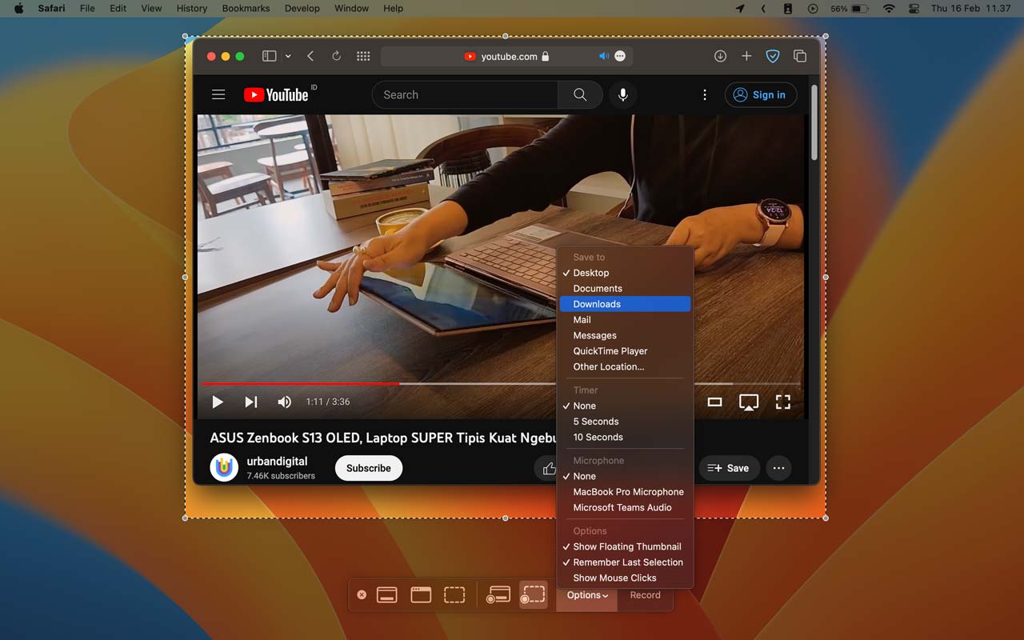Skip to next video
1024x640 pixels.
250,402
